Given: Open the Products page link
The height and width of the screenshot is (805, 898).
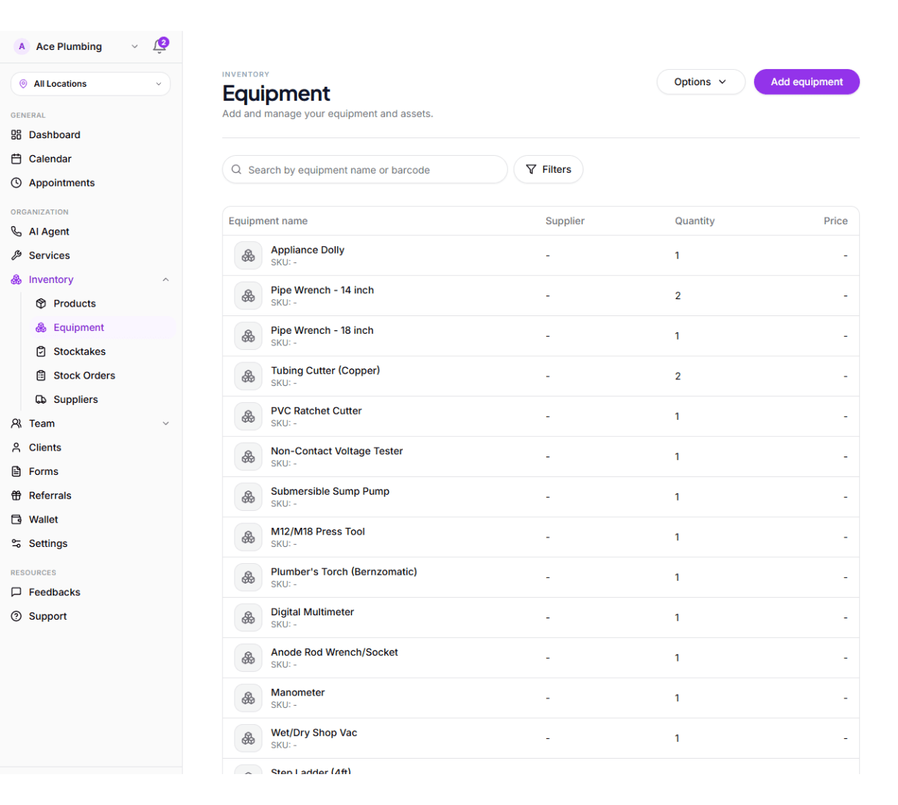Looking at the screenshot, I should 74,304.
